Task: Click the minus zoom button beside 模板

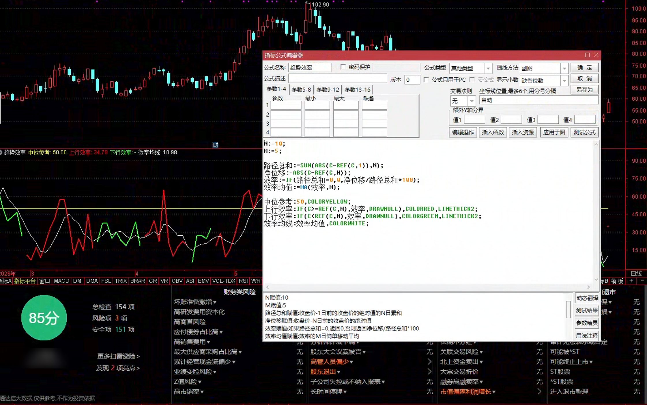Action: coord(642,281)
